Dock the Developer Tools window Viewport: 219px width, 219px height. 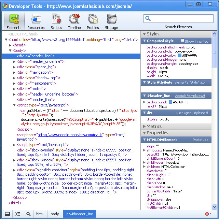pos(7,214)
